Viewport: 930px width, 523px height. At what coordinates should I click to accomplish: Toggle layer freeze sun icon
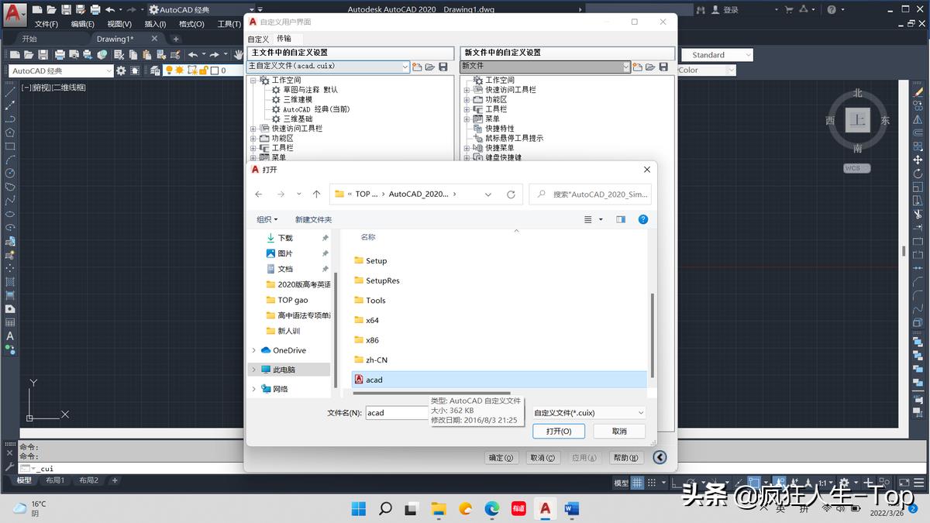pyautogui.click(x=180, y=71)
